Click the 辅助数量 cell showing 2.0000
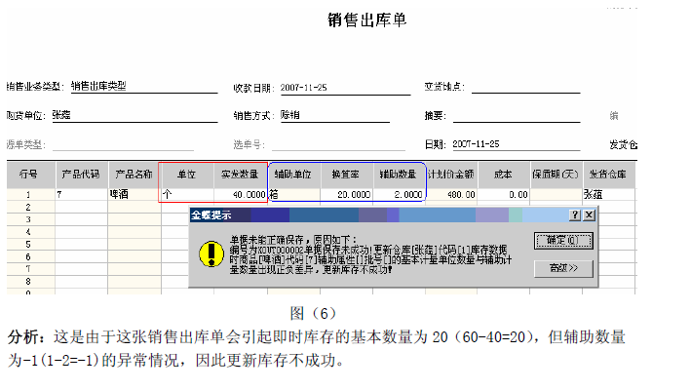 click(399, 195)
